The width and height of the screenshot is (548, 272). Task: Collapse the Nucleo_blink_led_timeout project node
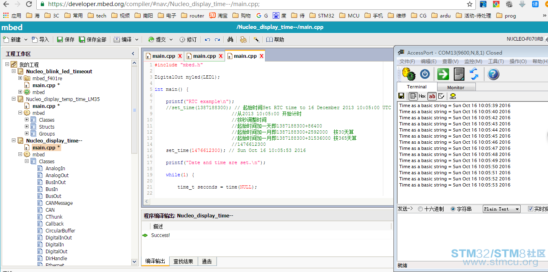[13, 71]
